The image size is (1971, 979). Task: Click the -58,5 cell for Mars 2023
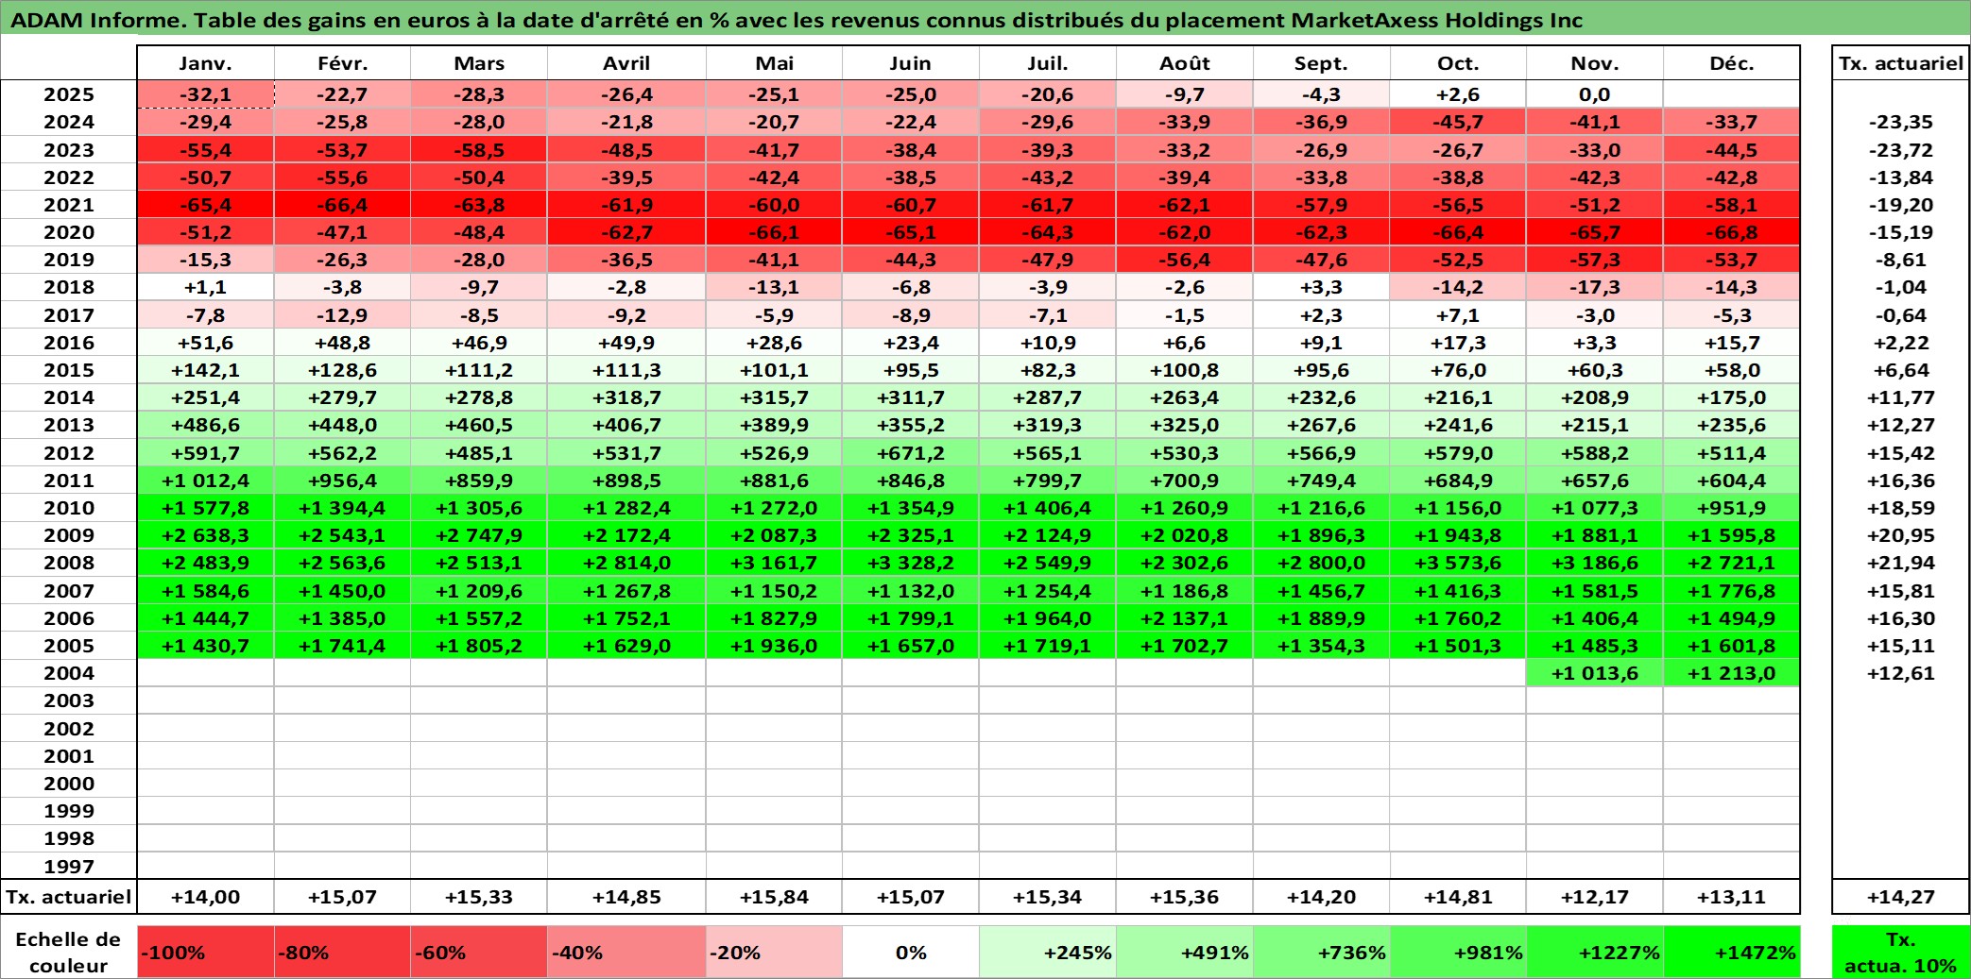click(x=479, y=150)
